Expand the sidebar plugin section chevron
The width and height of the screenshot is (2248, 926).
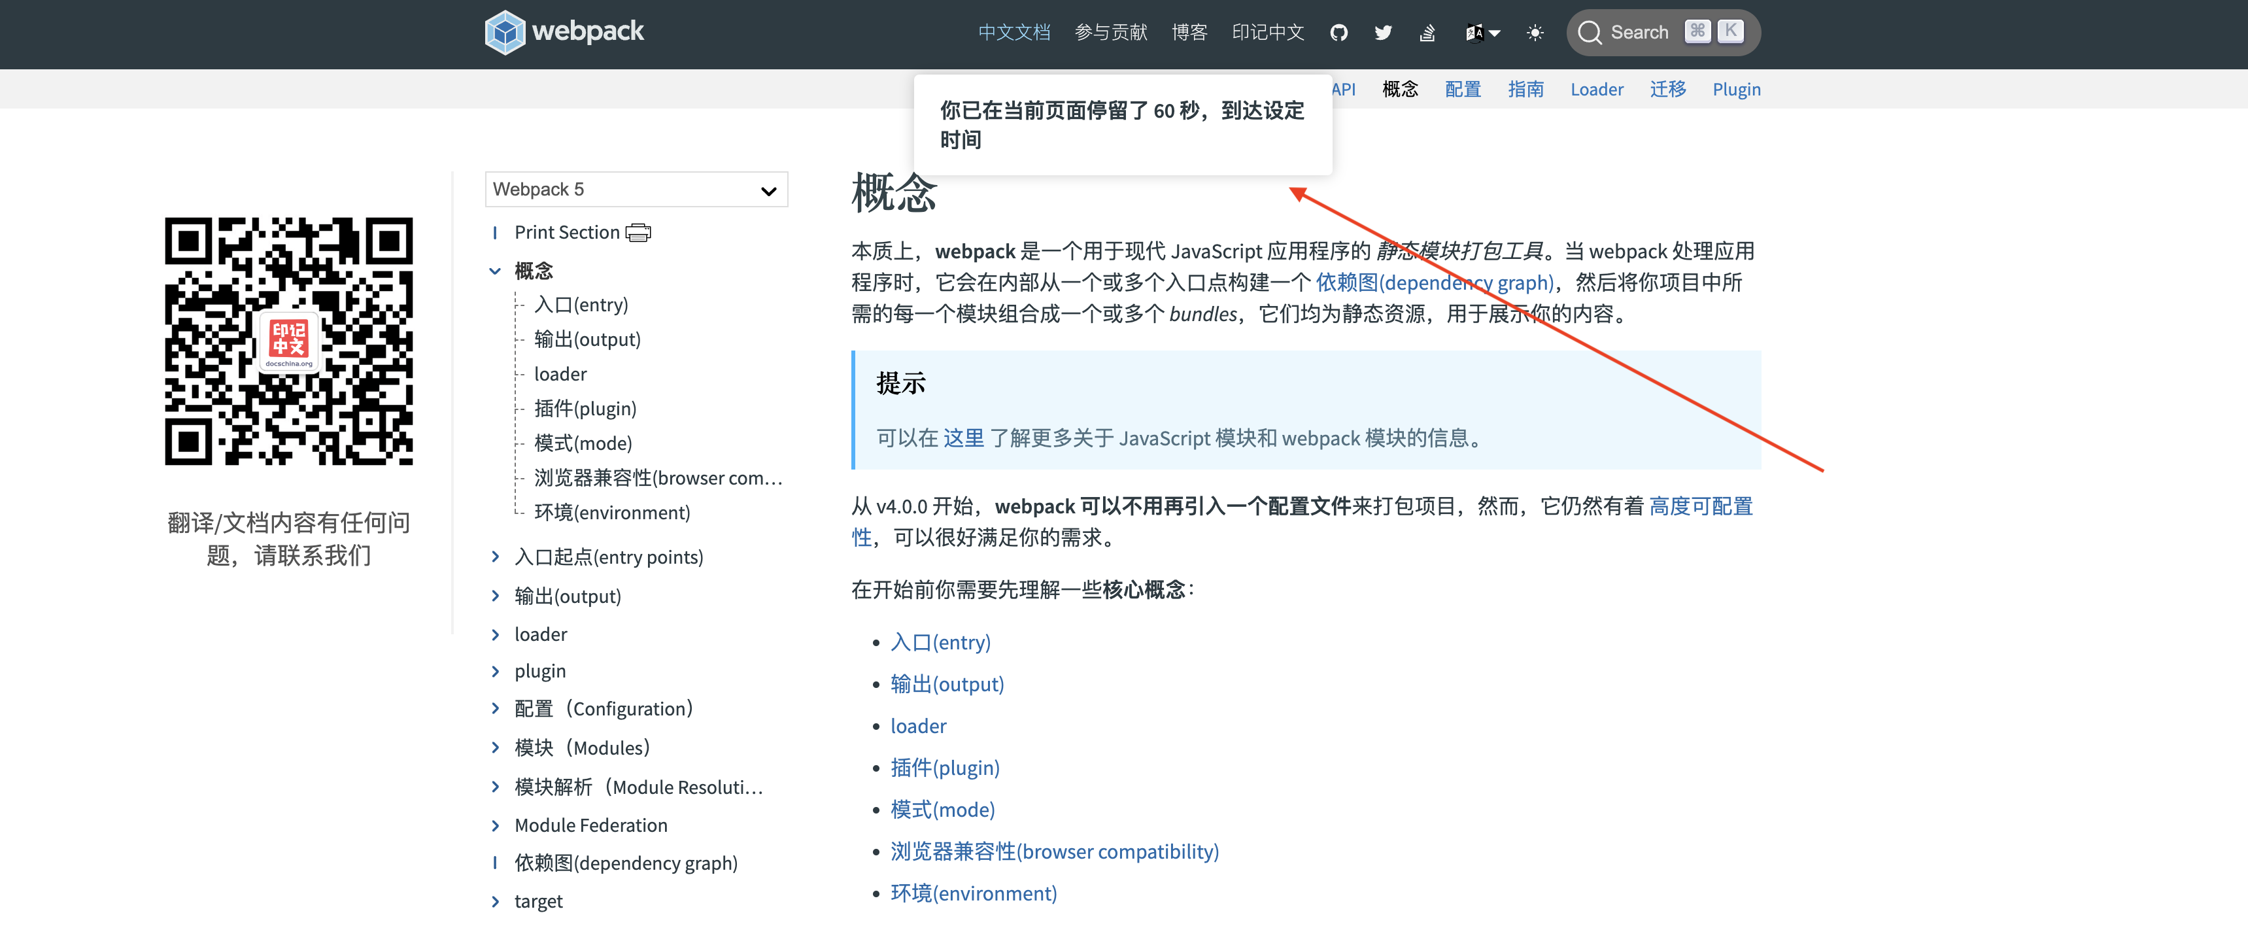click(x=495, y=671)
